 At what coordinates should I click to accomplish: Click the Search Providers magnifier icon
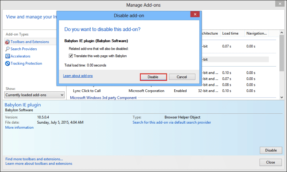click(7, 49)
